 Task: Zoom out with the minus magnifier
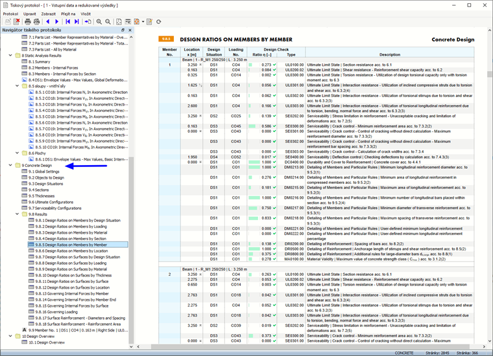[x=108, y=21]
